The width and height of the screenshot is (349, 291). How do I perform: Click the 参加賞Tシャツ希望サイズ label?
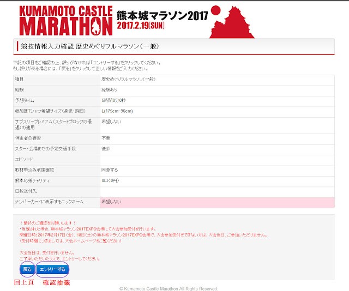click(50, 111)
